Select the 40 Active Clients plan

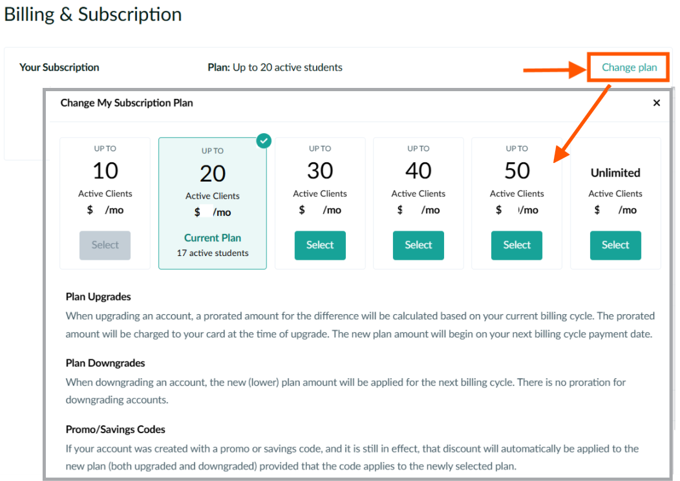tap(418, 245)
